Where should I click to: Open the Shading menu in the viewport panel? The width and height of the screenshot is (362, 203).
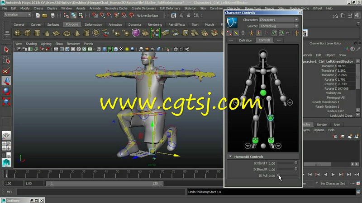pos(31,44)
